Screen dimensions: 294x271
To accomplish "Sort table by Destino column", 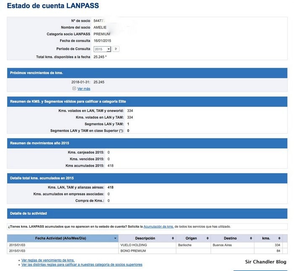I will pyautogui.click(x=233, y=238).
